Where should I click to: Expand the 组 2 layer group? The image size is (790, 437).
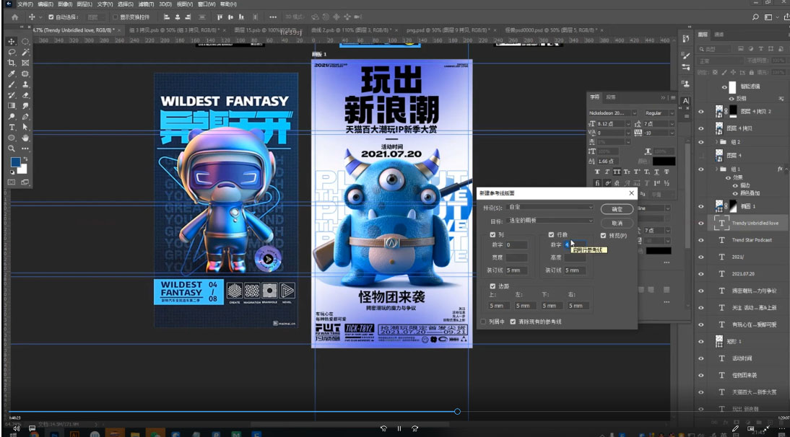[716, 142]
